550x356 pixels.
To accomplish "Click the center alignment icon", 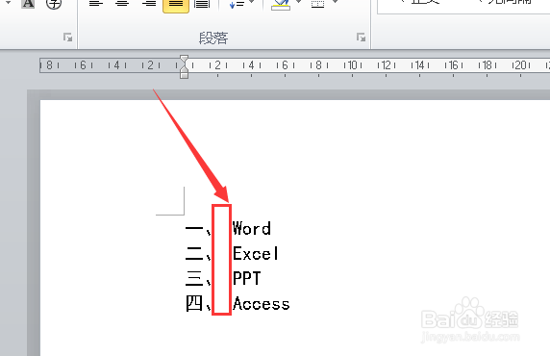I will [x=122, y=4].
